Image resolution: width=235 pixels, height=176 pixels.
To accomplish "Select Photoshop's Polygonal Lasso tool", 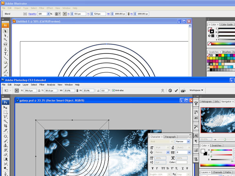I will 5,117.
